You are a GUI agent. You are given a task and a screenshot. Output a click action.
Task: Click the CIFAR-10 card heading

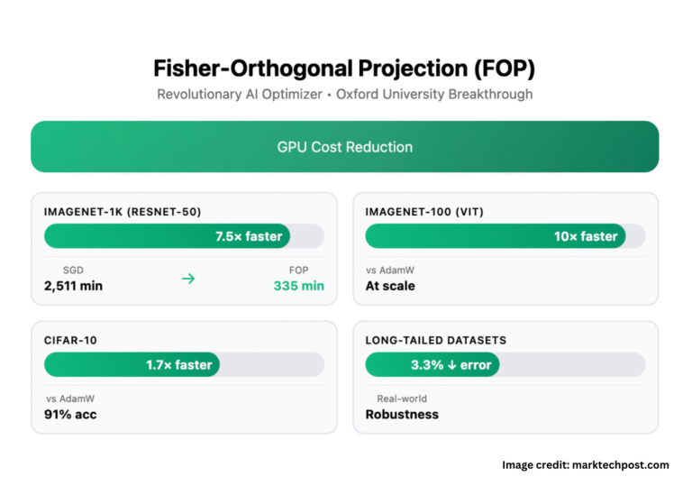point(70,340)
